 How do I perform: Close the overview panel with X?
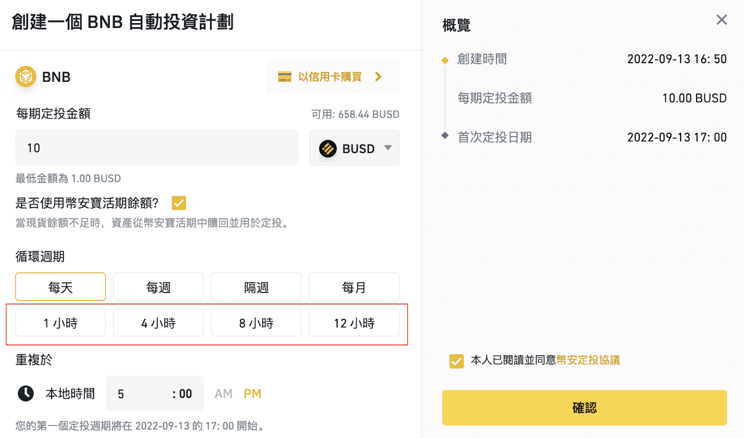coord(721,20)
